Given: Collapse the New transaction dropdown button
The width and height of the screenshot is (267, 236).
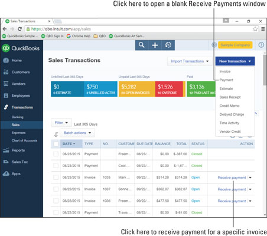Looking at the screenshot, I should click(x=235, y=61).
